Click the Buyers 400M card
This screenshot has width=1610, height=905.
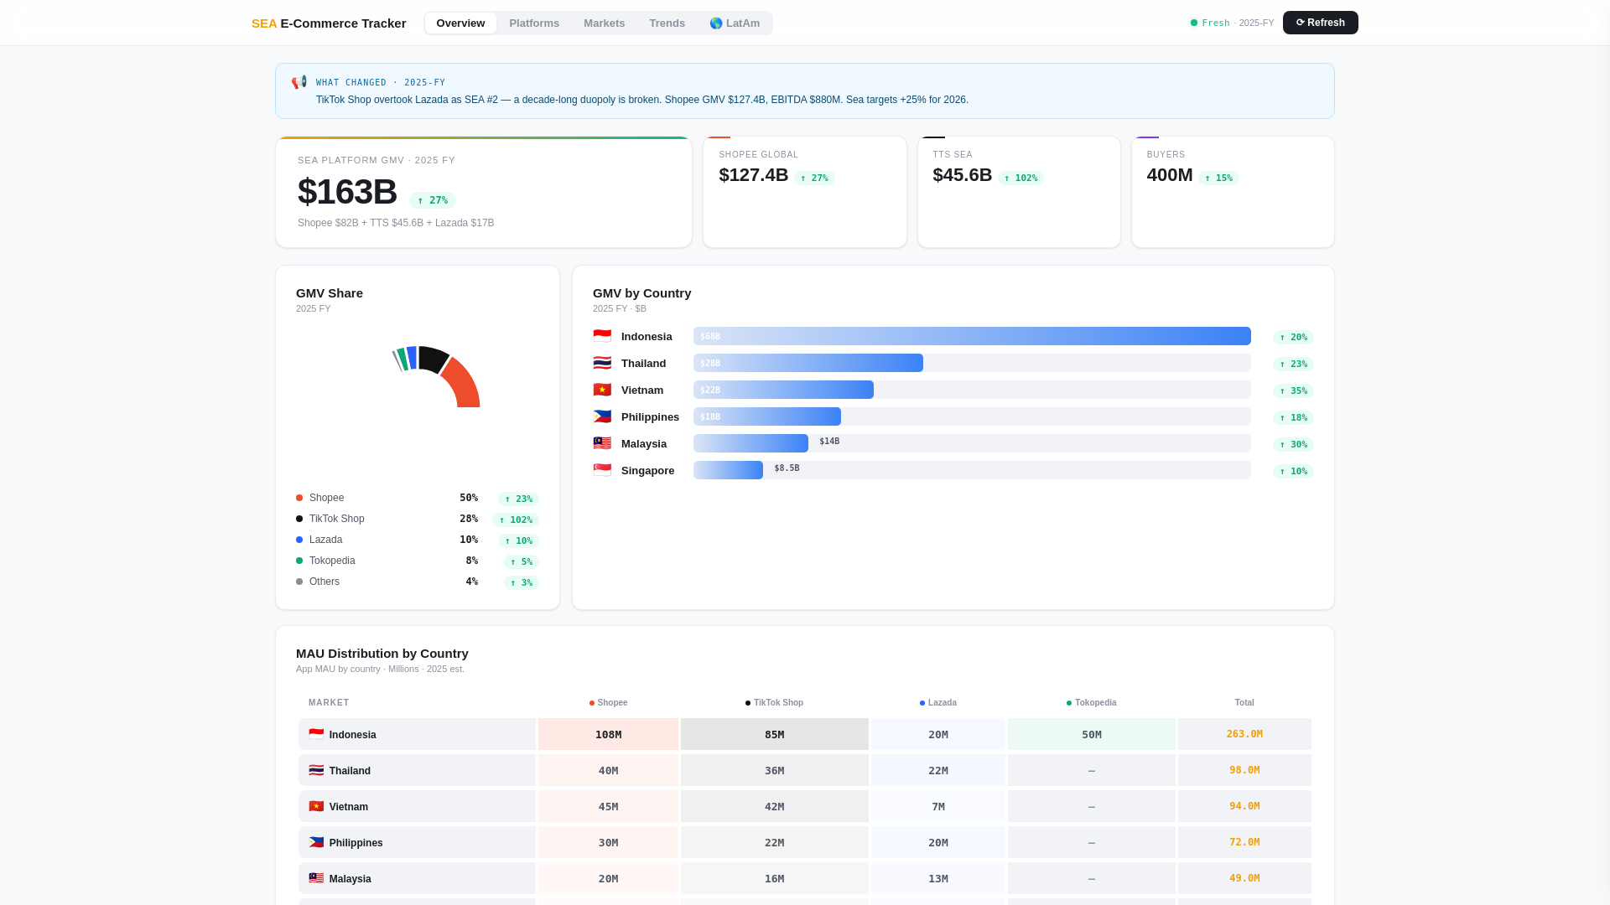[1233, 192]
